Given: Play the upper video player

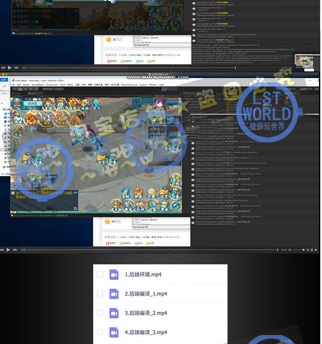Looking at the screenshot, I should click(9, 68).
